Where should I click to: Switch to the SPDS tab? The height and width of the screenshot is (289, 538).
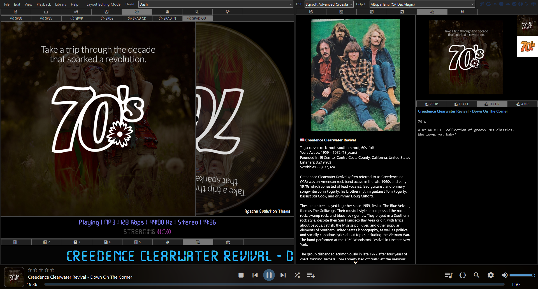(x=107, y=18)
